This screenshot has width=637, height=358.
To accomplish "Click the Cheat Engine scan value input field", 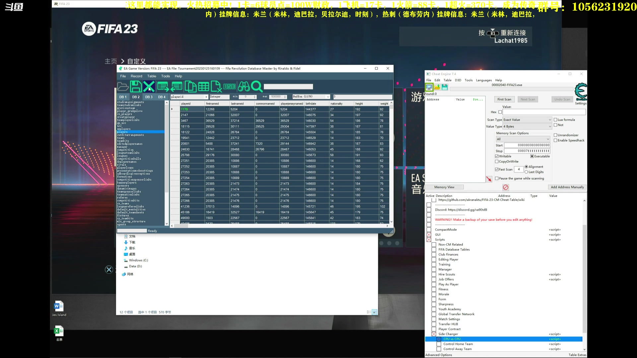I will coord(544,112).
